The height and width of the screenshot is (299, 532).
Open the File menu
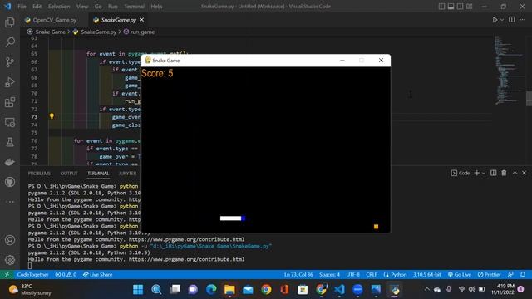22,7
